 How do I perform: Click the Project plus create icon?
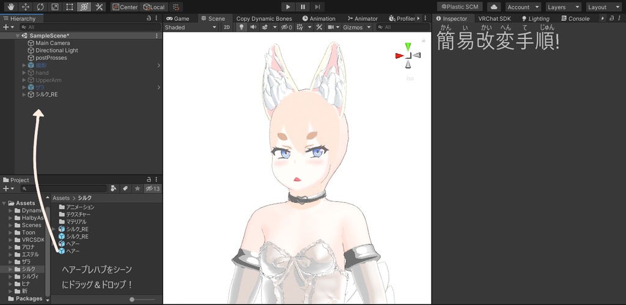click(x=6, y=188)
